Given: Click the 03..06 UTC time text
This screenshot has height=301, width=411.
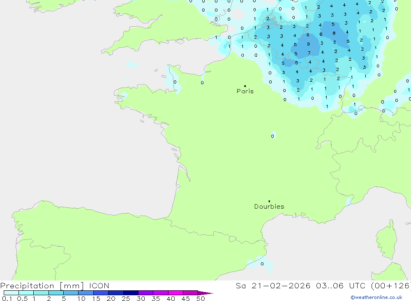Looking at the screenshot, I should click(x=340, y=285).
